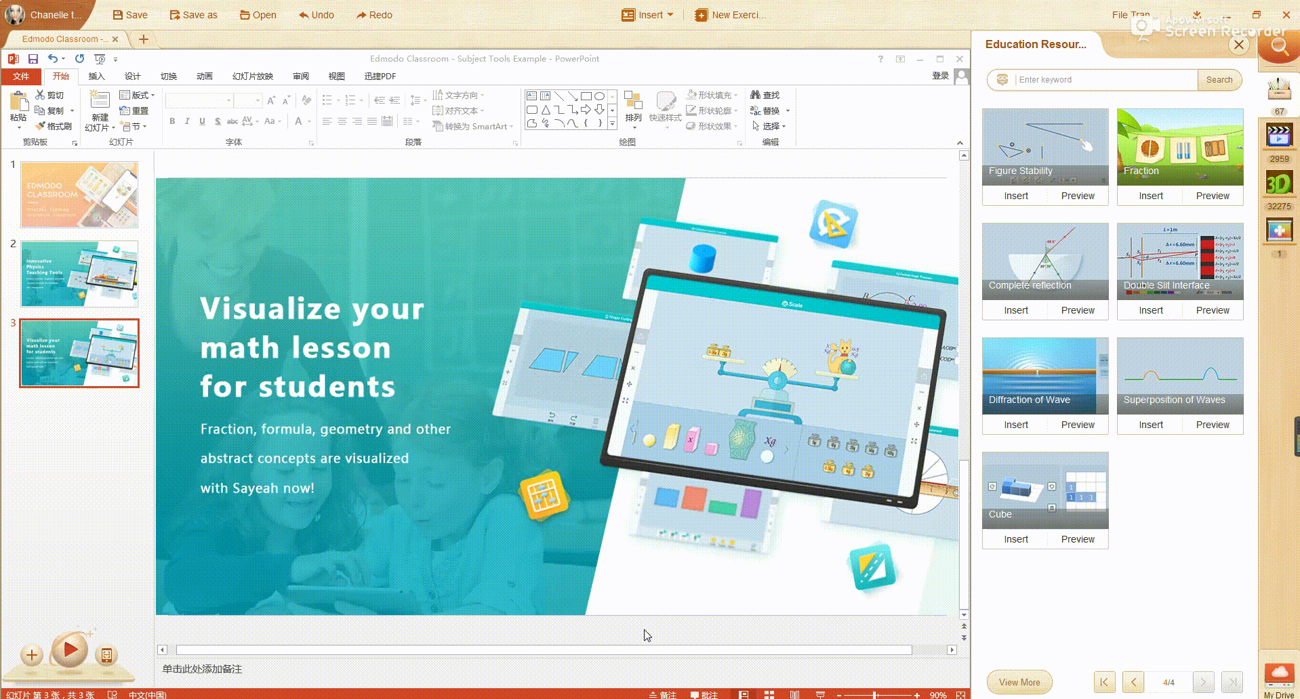Click 新建幻灯片 new slide button
This screenshot has width=1300, height=699.
100,111
